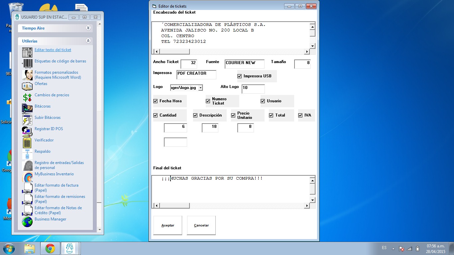
Task: Open the Ofertas icon
Action: (27, 86)
